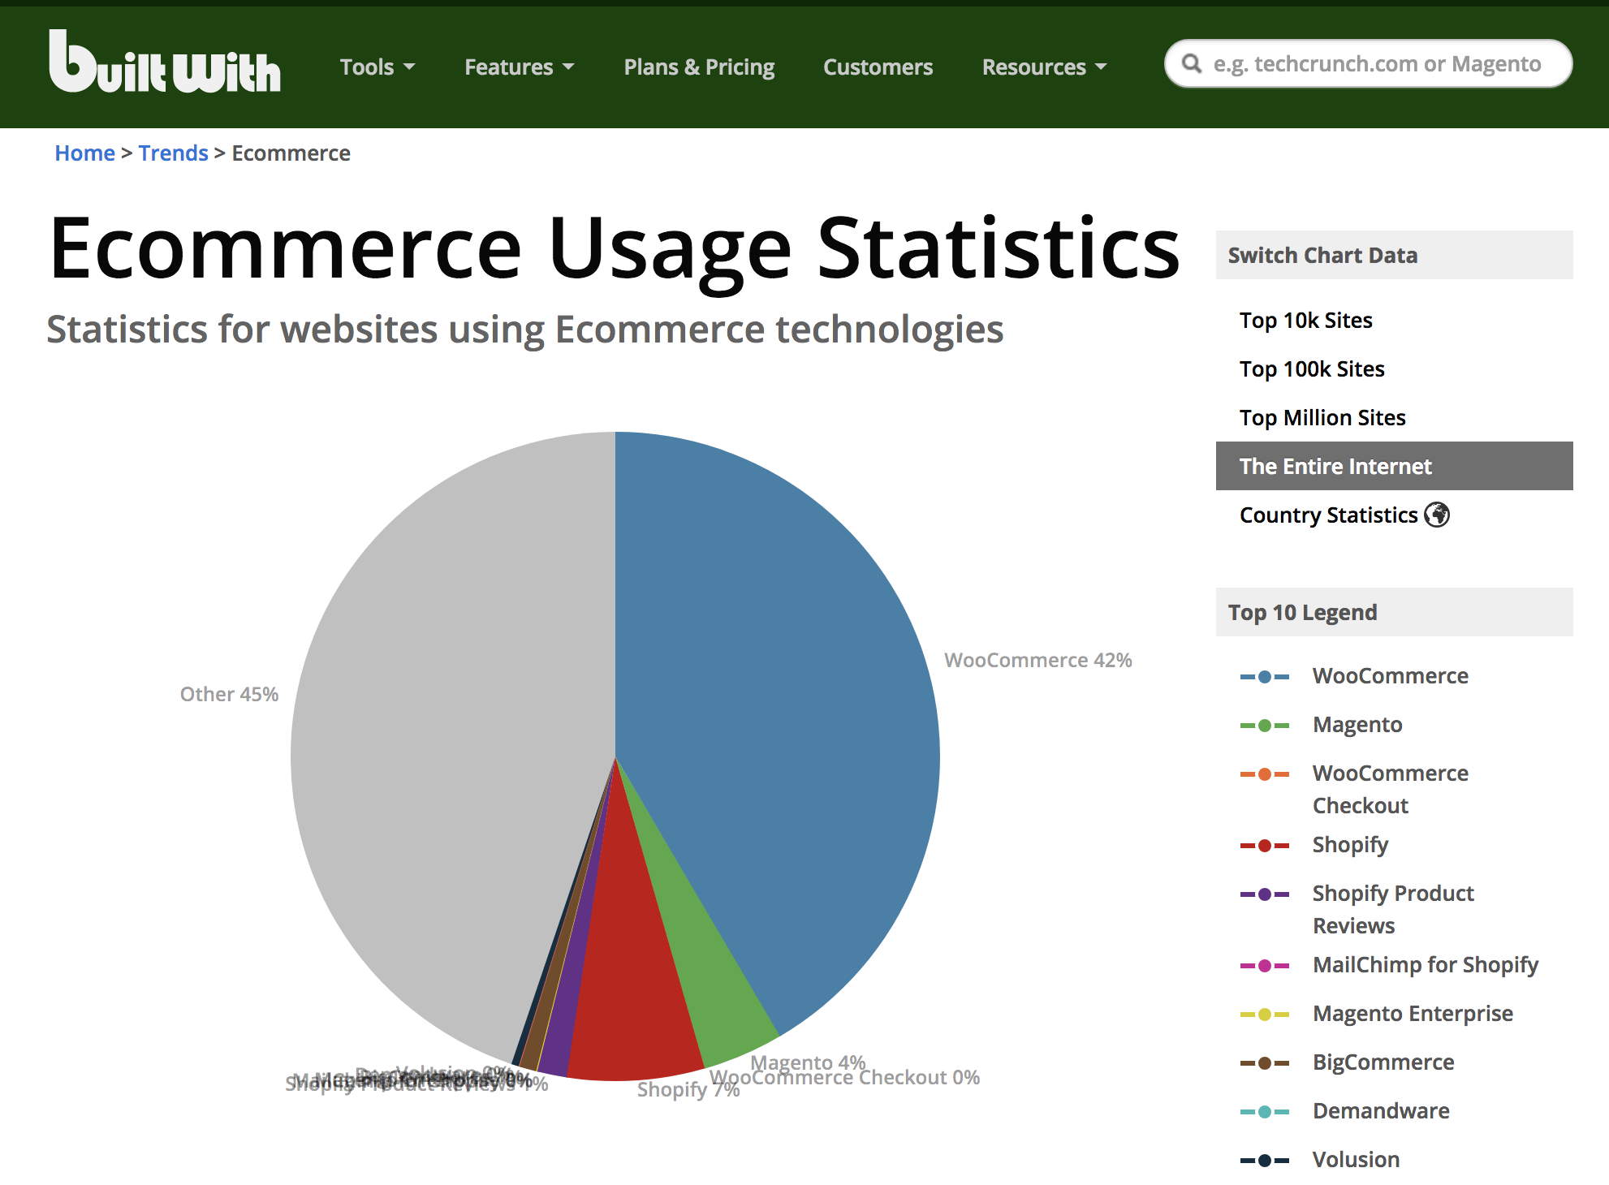Switch chart to Top 10k Sites
Screen dimensions: 1609x1185
click(x=1306, y=321)
